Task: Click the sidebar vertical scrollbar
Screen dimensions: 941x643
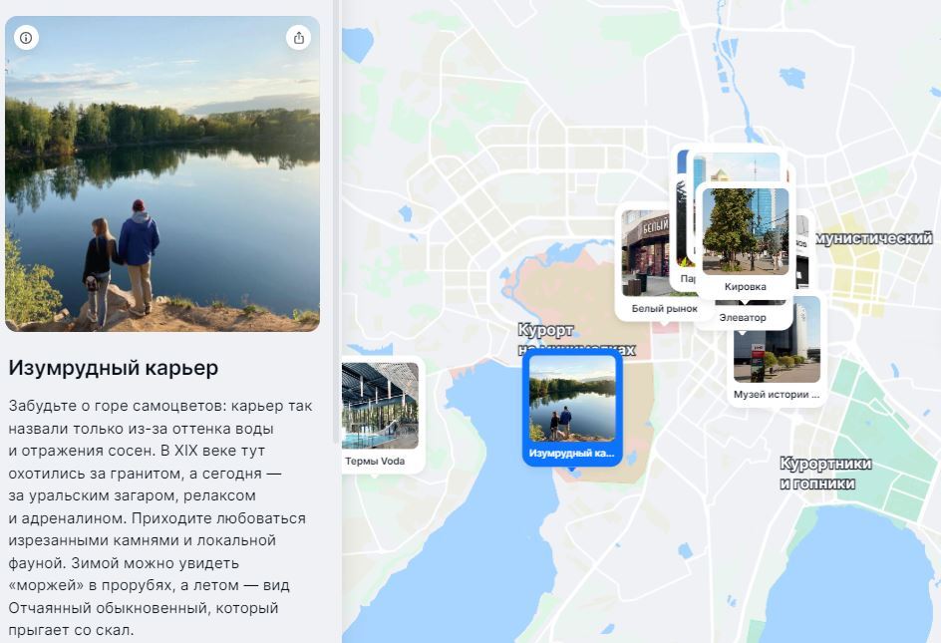Action: 336,222
